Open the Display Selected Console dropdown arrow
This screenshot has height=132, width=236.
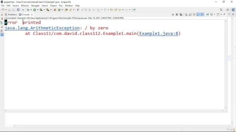tap(215, 15)
